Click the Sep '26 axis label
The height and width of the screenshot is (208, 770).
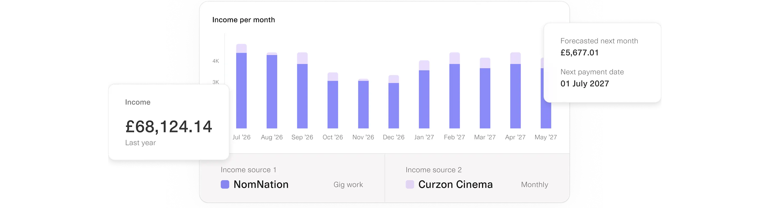click(x=302, y=137)
